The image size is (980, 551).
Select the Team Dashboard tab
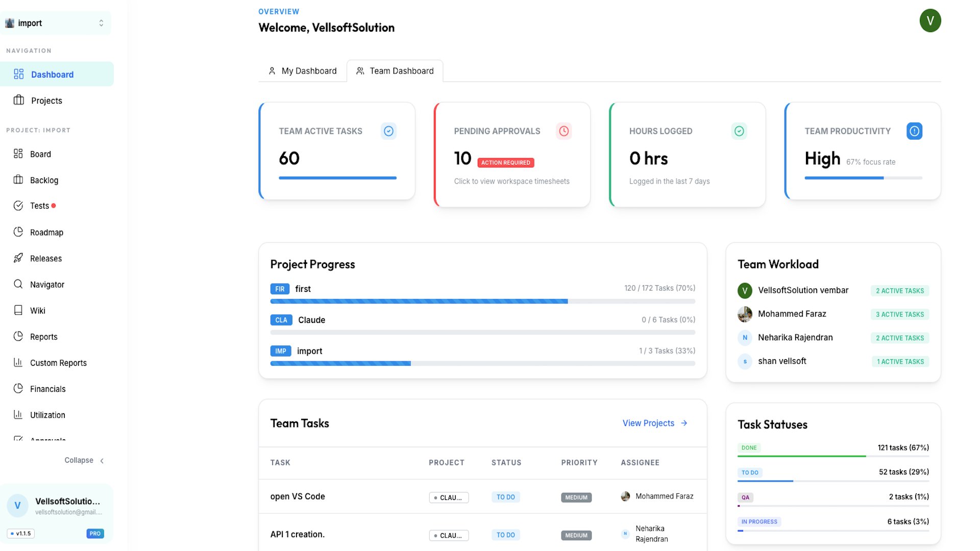395,71
